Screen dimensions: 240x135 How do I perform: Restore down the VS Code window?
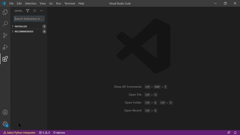(225, 3)
